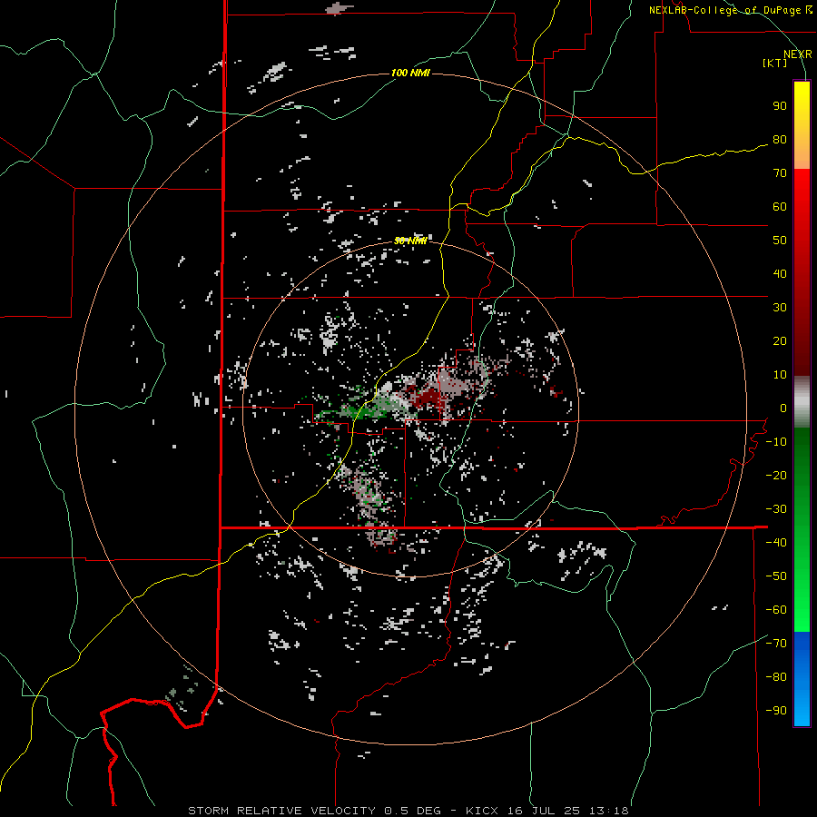
Task: Click the "-50" value on the velocity scale
Action: (776, 576)
